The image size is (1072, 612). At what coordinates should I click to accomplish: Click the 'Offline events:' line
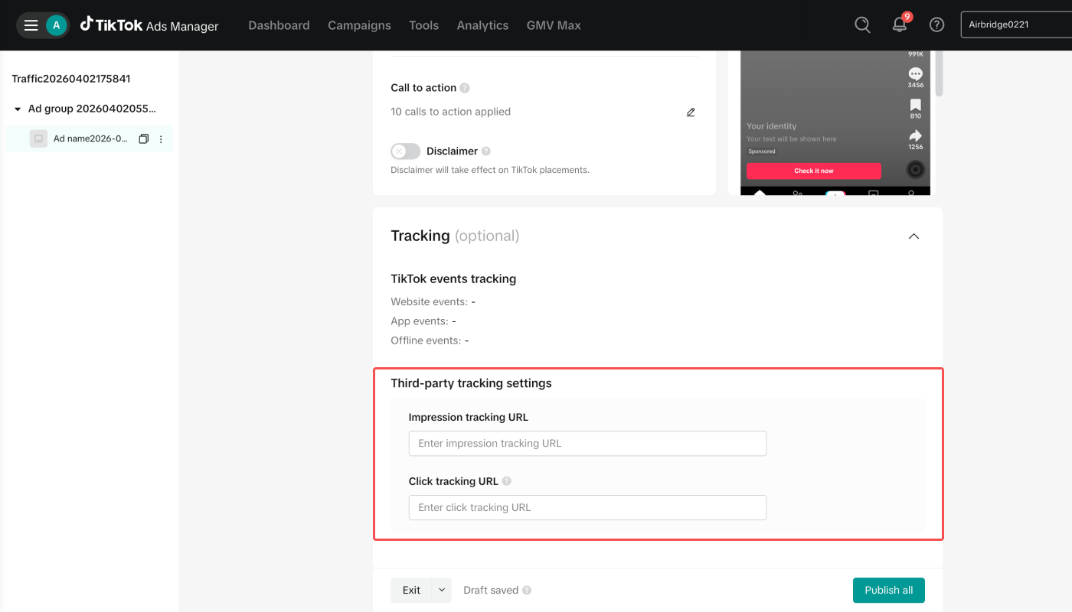pyautogui.click(x=430, y=340)
